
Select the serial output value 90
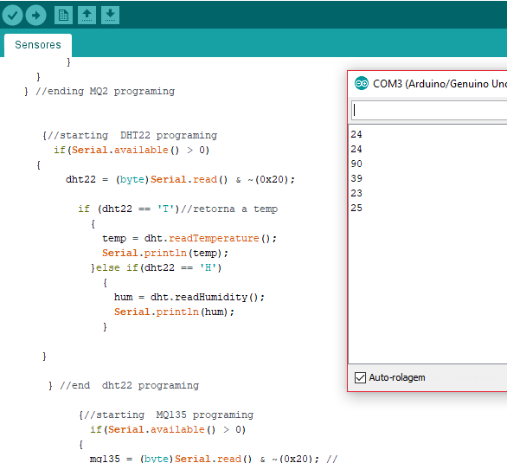pos(356,164)
